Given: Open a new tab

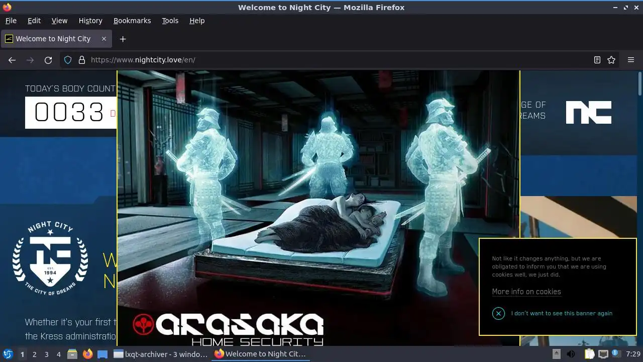Looking at the screenshot, I should tap(123, 39).
